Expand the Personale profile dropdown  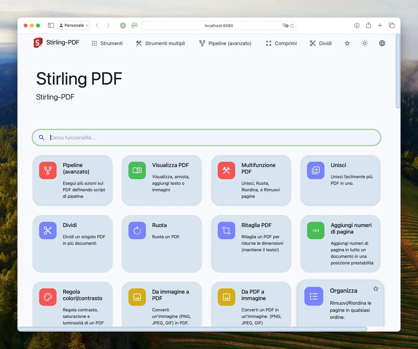pos(73,25)
